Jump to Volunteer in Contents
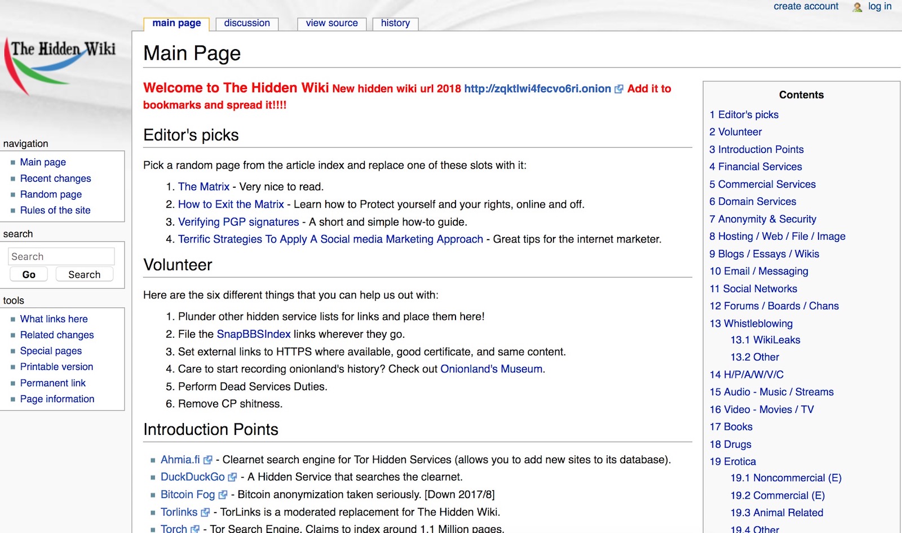Screen dimensions: 902x533 point(735,132)
